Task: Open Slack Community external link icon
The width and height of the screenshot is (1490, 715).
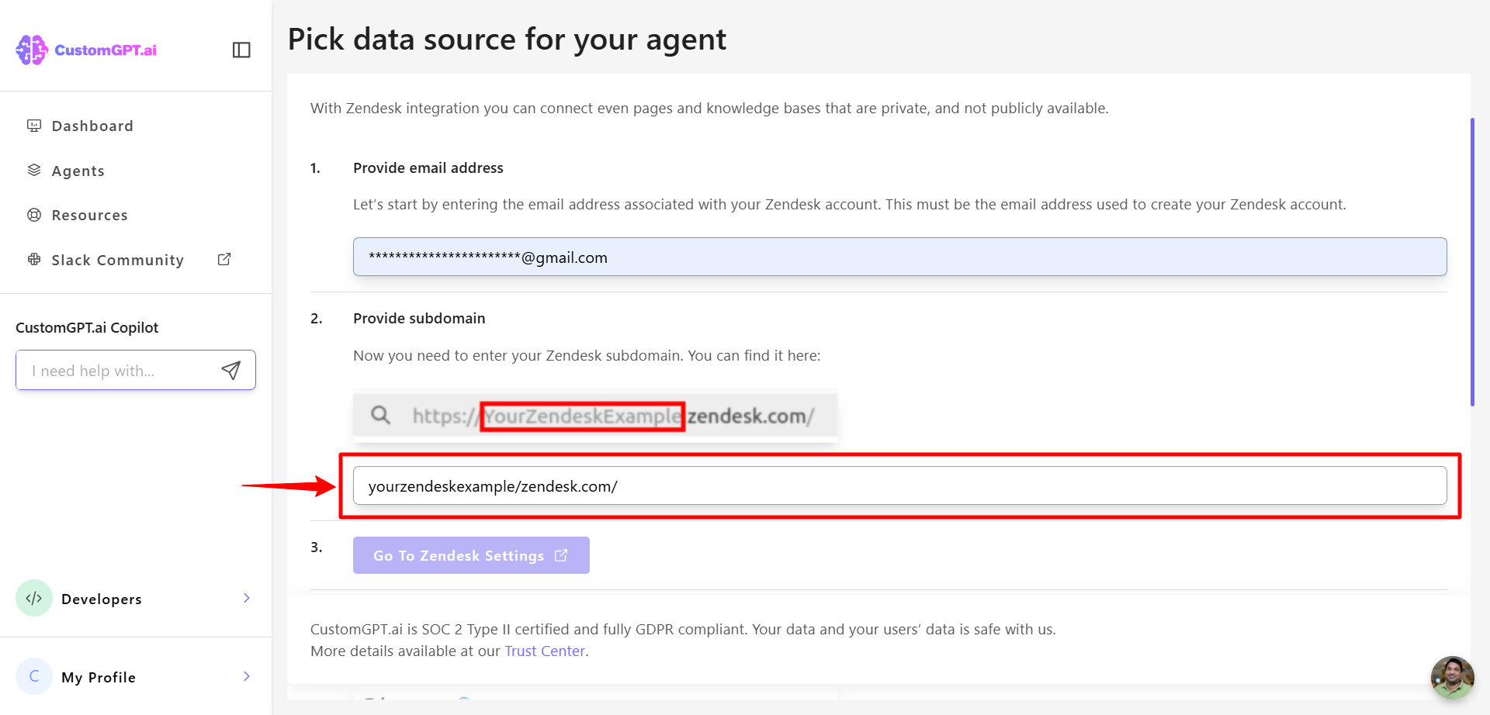Action: coord(224,259)
